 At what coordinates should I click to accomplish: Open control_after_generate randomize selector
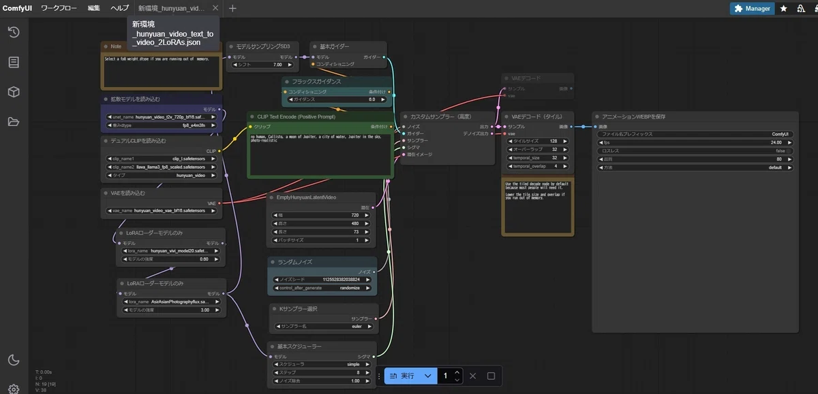pos(322,288)
